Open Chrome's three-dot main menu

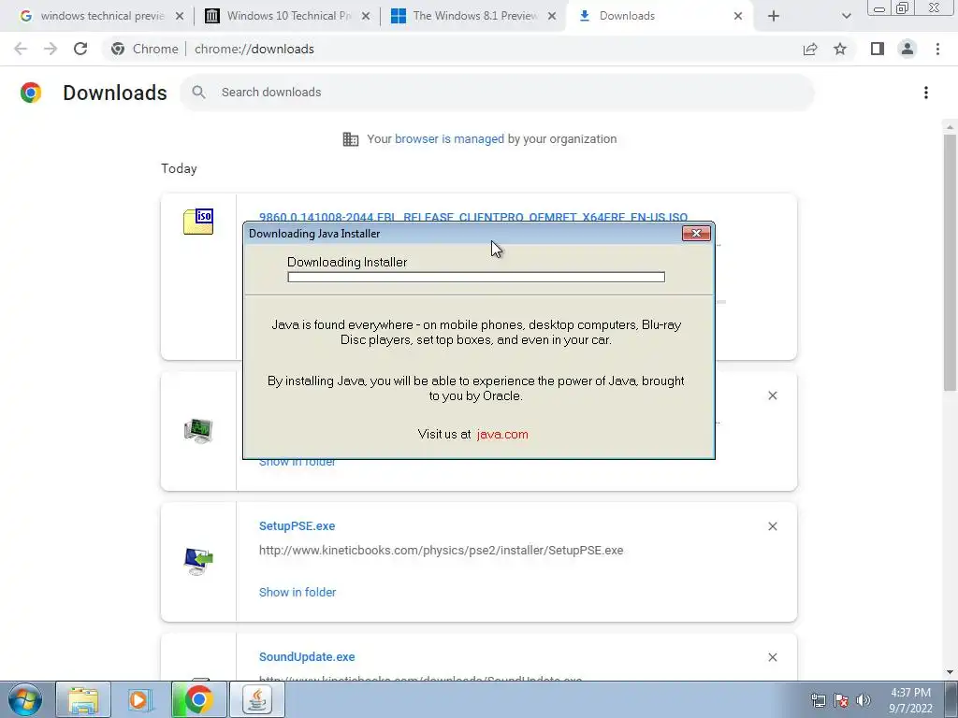coord(937,49)
